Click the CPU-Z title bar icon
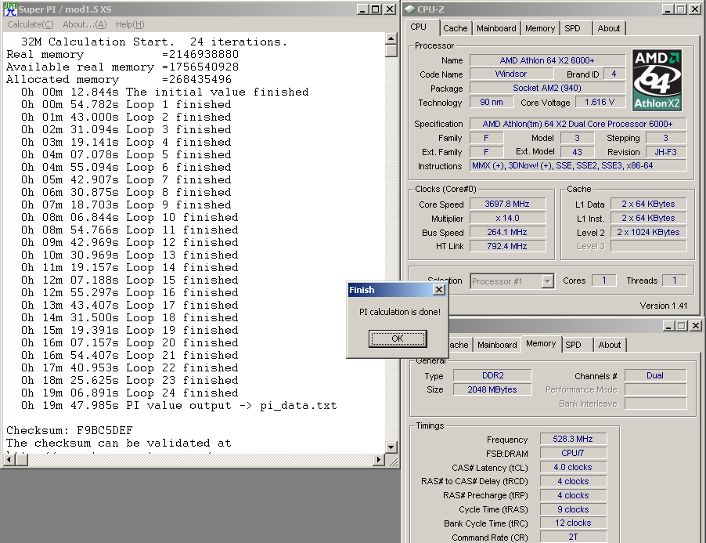Viewport: 706px width, 543px height. point(409,9)
